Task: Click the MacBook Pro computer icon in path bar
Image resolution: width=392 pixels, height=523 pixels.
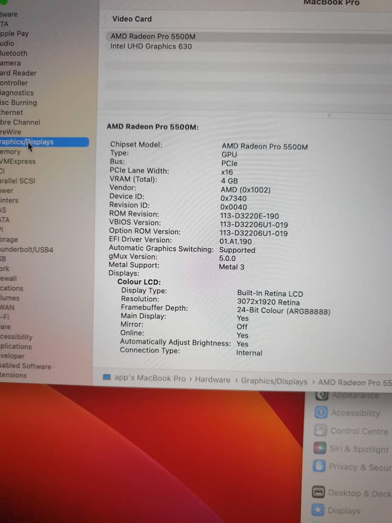Action: [107, 378]
